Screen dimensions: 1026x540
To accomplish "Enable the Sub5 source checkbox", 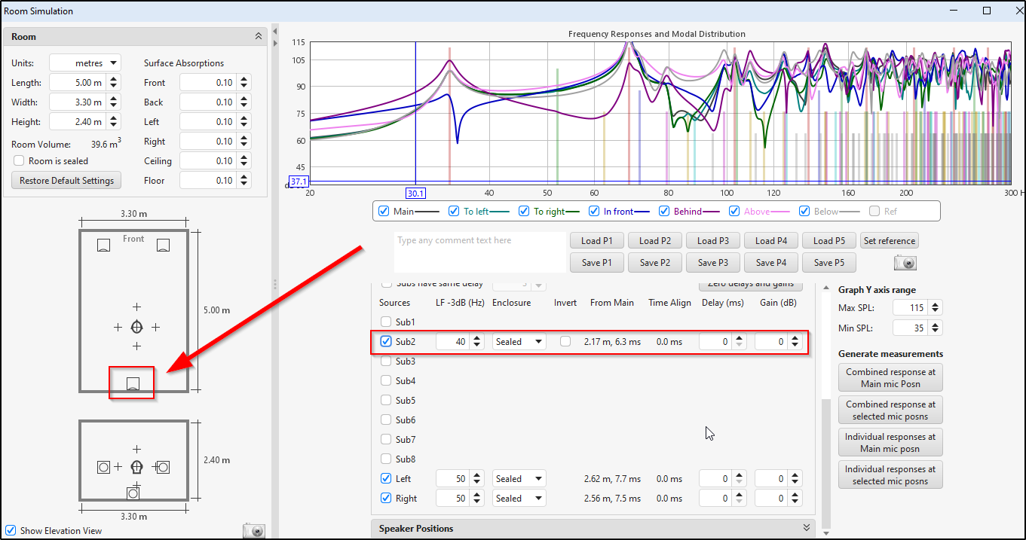I will point(386,401).
